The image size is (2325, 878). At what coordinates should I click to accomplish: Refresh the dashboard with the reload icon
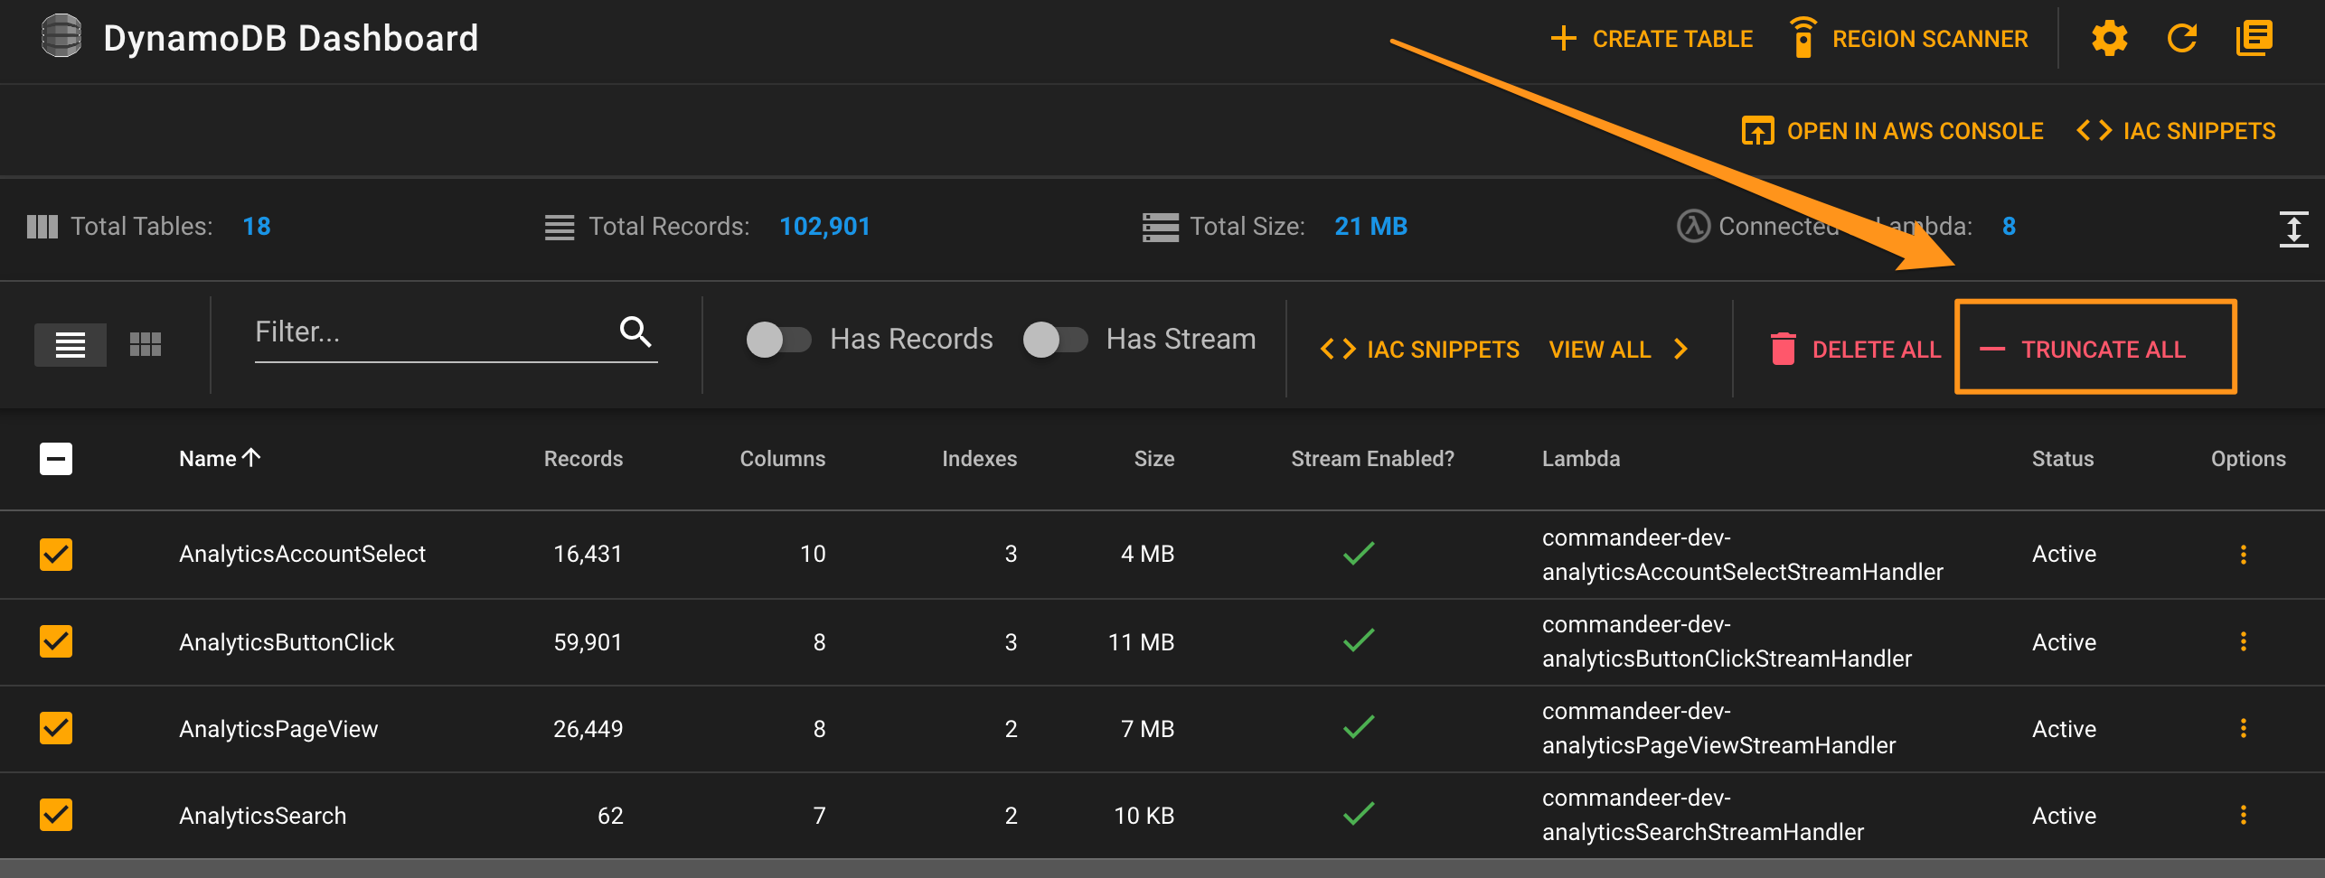[x=2182, y=38]
